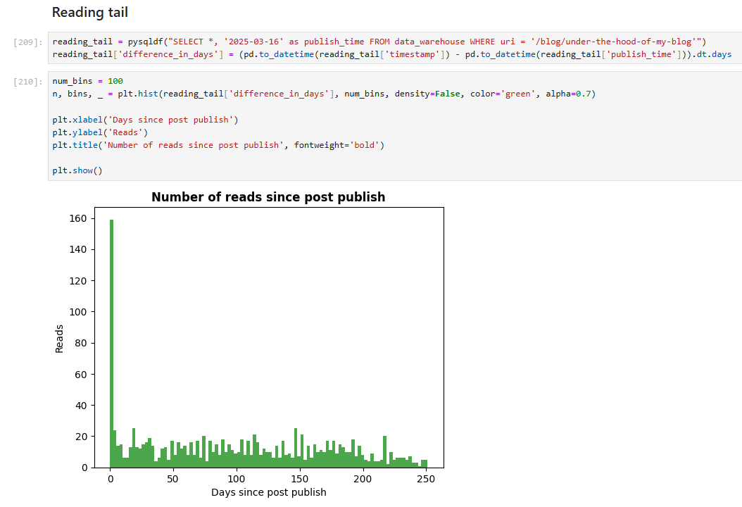This screenshot has height=507, width=742.
Task: Click the 80 tick on the y-axis
Action: coord(80,343)
